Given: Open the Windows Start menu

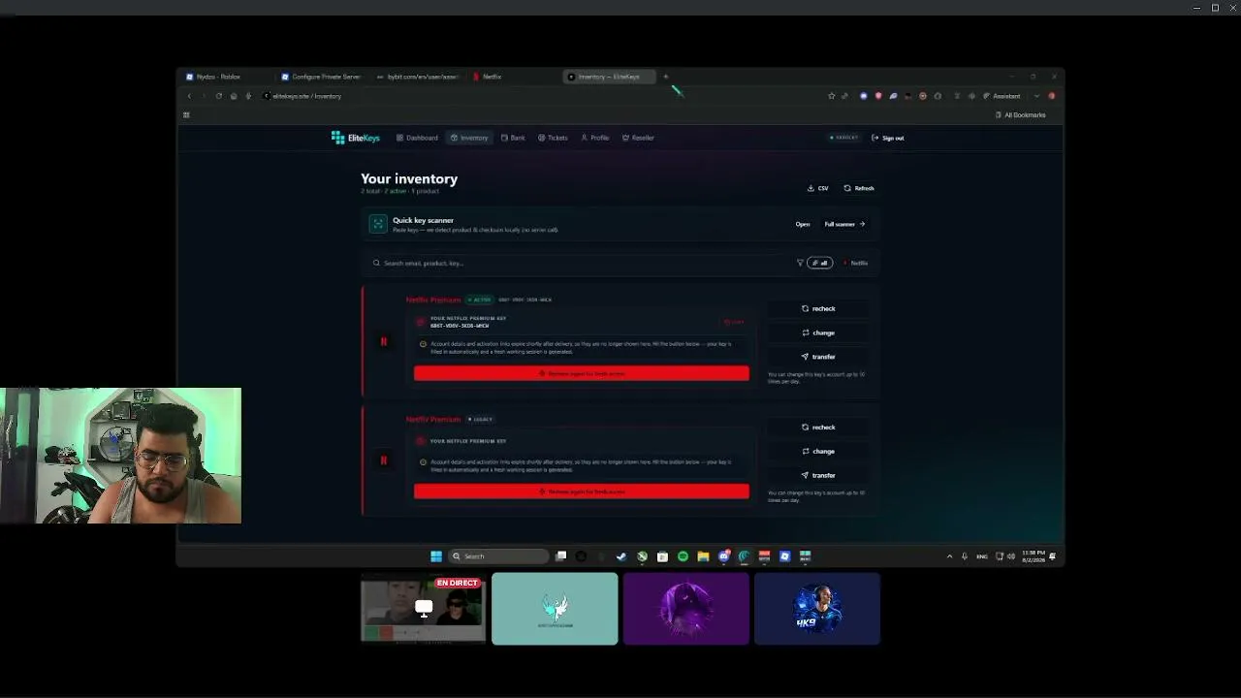Looking at the screenshot, I should coord(436,556).
